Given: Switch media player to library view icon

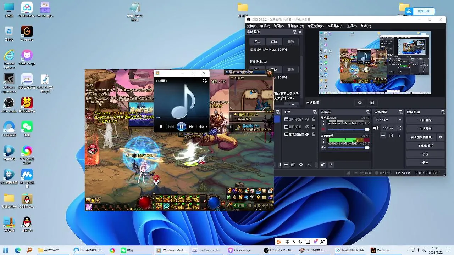Looking at the screenshot, I should click(205, 81).
